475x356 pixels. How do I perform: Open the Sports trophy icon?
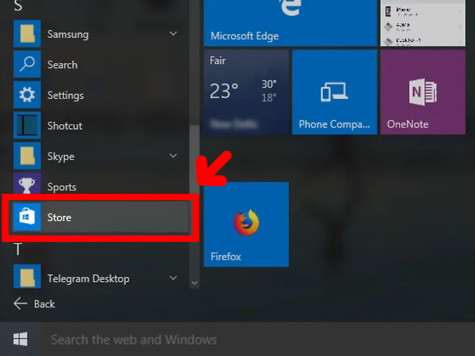click(27, 184)
